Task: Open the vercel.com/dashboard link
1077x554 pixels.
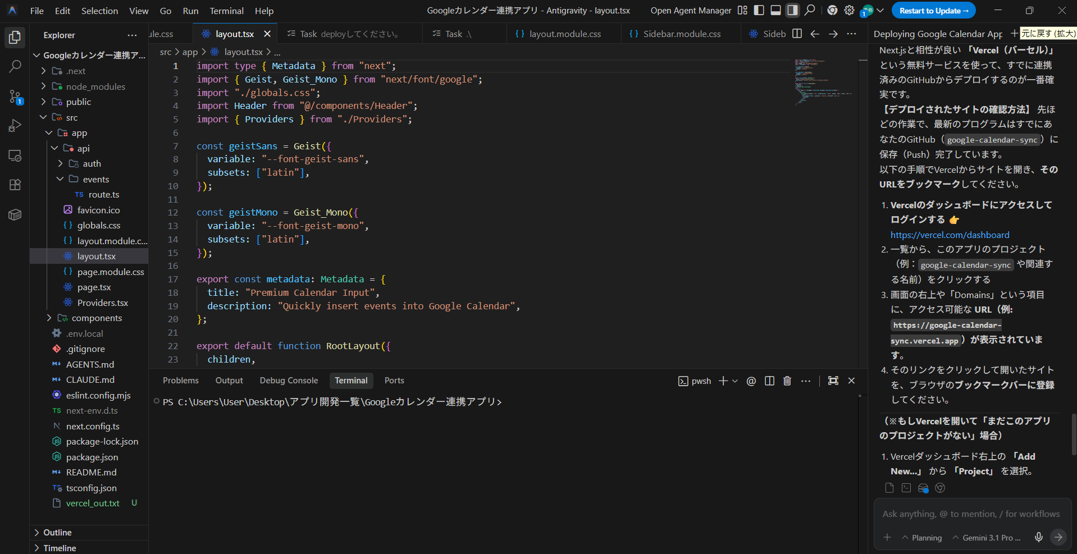Action: pos(950,235)
